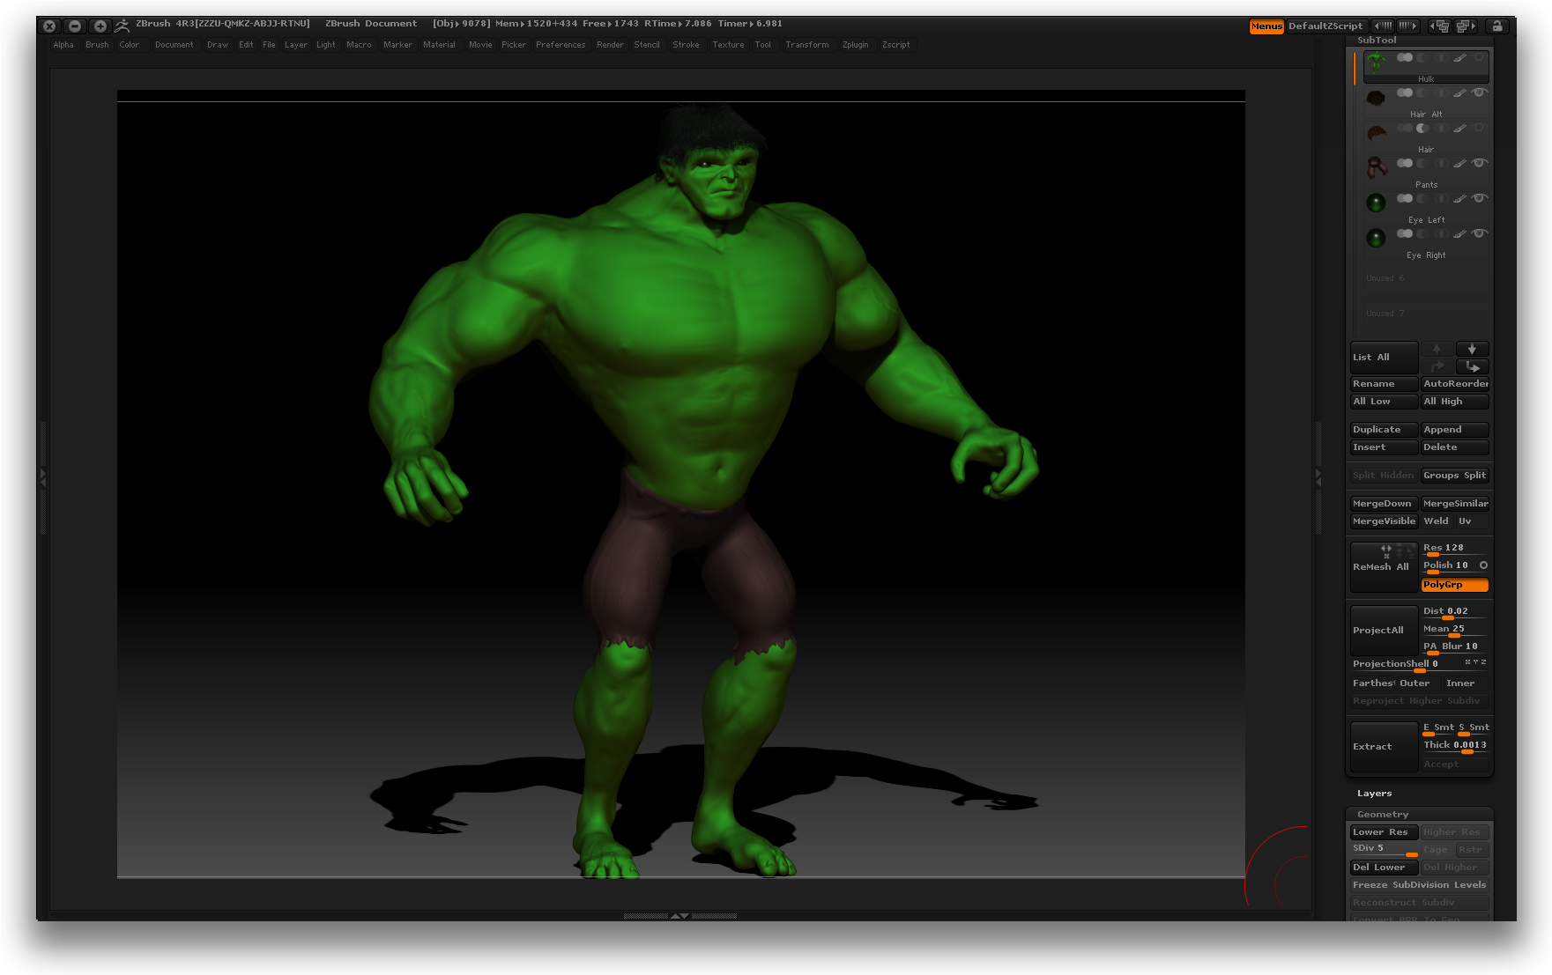Image resolution: width=1552 pixels, height=975 pixels.
Task: Click the ZBrush logo icon in the title bar
Action: [121, 24]
